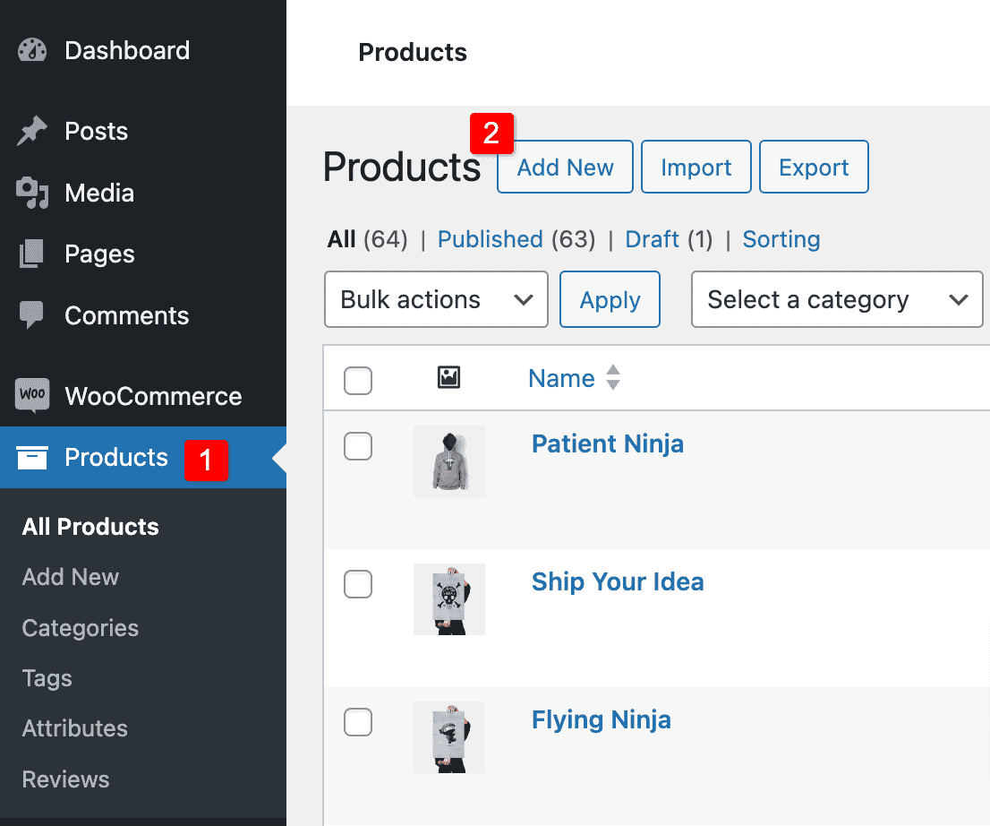The height and width of the screenshot is (826, 990).
Task: Sort products using the Name column arrows
Action: pyautogui.click(x=612, y=378)
